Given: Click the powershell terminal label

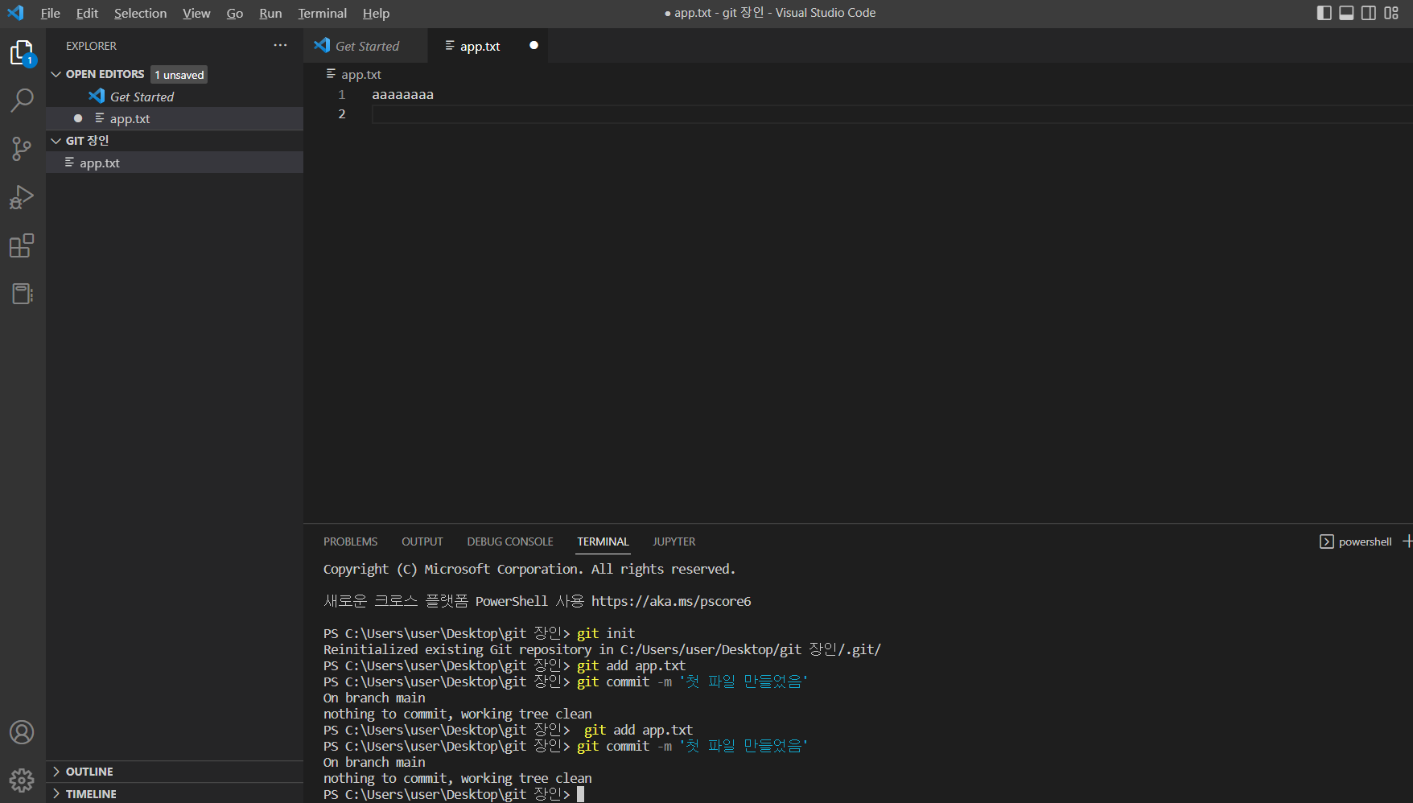Looking at the screenshot, I should (1365, 542).
